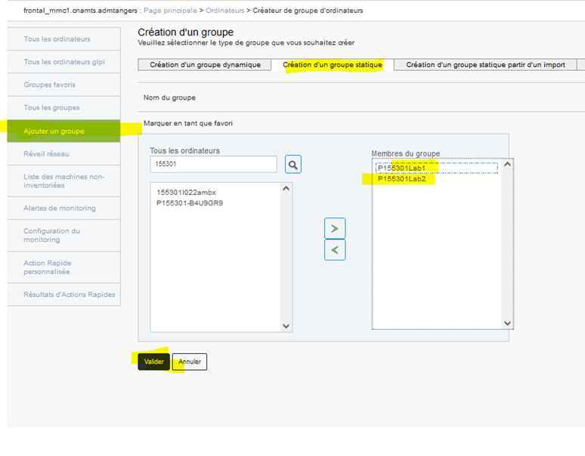Click the right arrow to add member
The height and width of the screenshot is (456, 585).
[x=334, y=228]
